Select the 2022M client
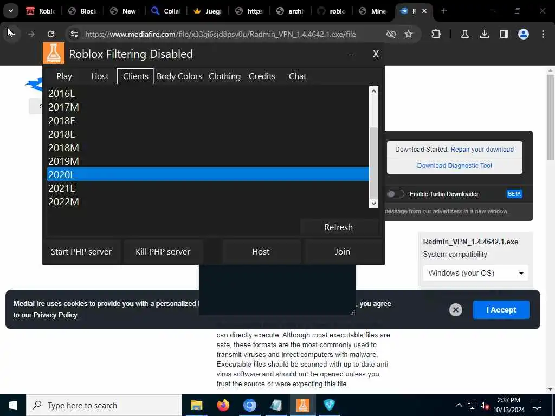The image size is (555, 416). tap(208, 201)
